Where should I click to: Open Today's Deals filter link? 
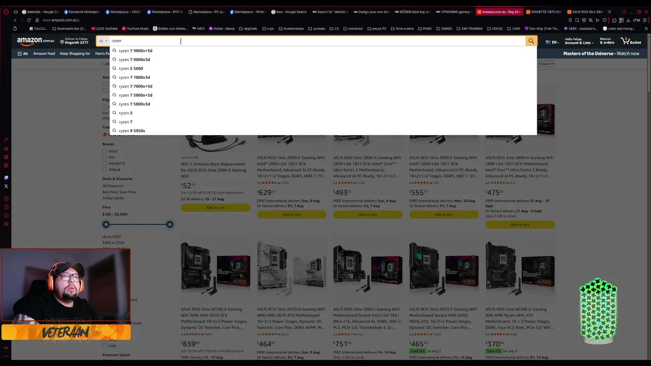[113, 198]
